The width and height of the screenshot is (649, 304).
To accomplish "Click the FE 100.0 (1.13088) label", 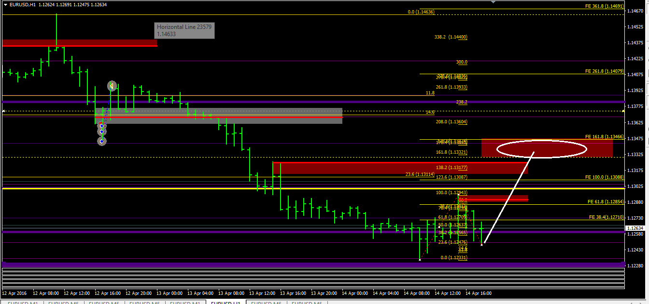I will tap(604, 177).
